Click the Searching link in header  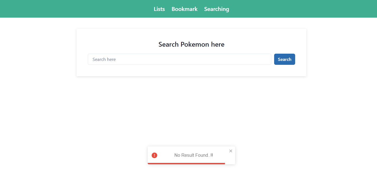216,9
